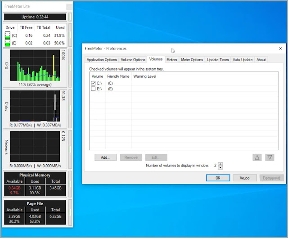The height and width of the screenshot is (238, 288).
Task: Click the 3.45GB total memory value
Action: [55, 188]
